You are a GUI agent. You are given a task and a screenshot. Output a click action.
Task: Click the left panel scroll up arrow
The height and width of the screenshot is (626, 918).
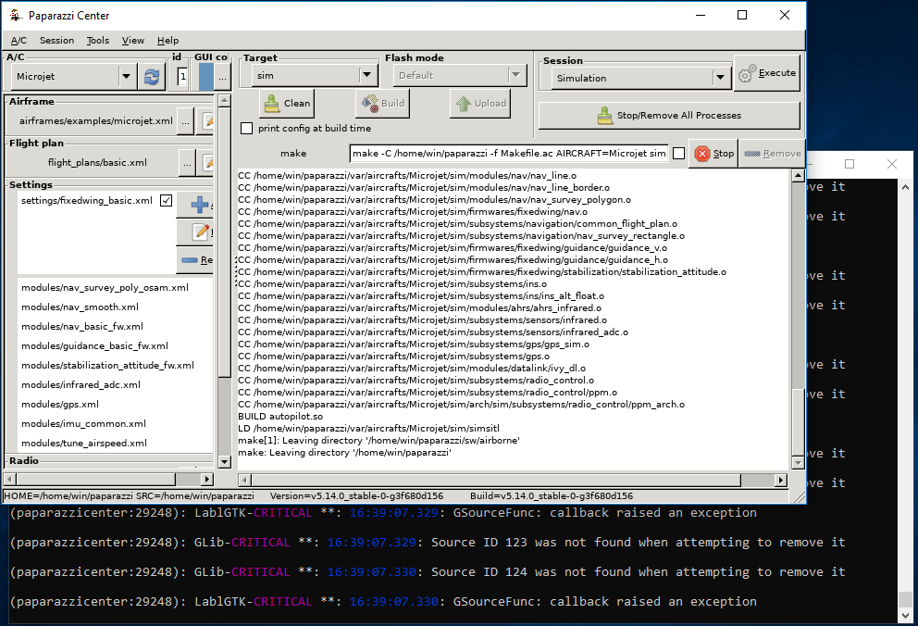point(224,101)
